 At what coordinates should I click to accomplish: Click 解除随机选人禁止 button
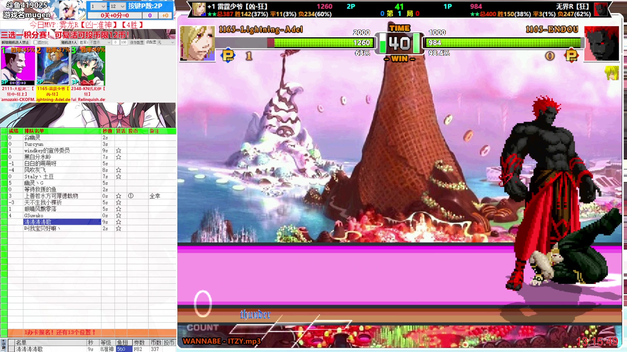pyautogui.click(x=15, y=42)
